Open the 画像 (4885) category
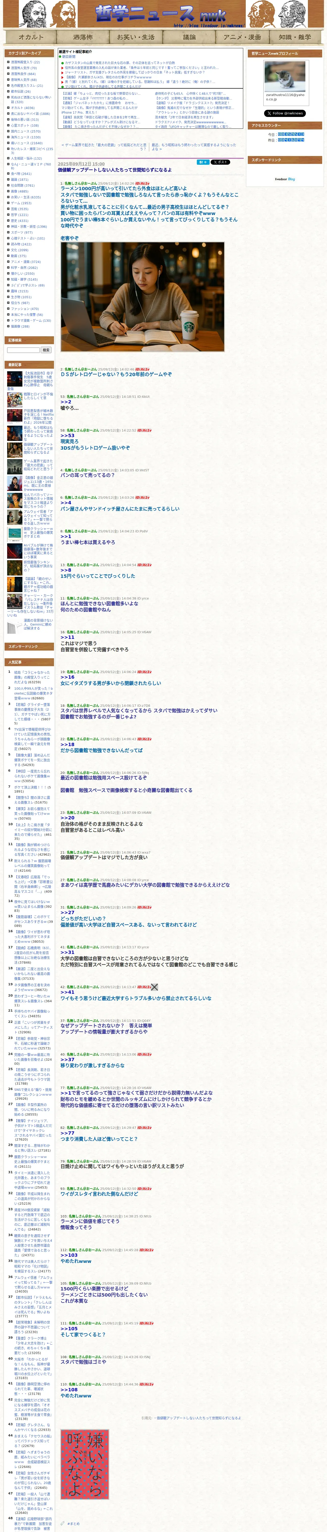327x1532 pixels. (20, 192)
